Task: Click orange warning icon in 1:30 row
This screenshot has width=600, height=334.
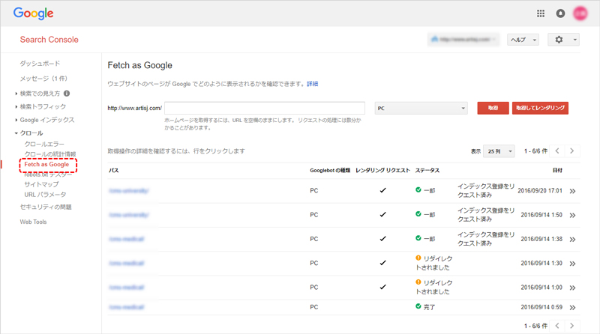Action: tap(418, 258)
